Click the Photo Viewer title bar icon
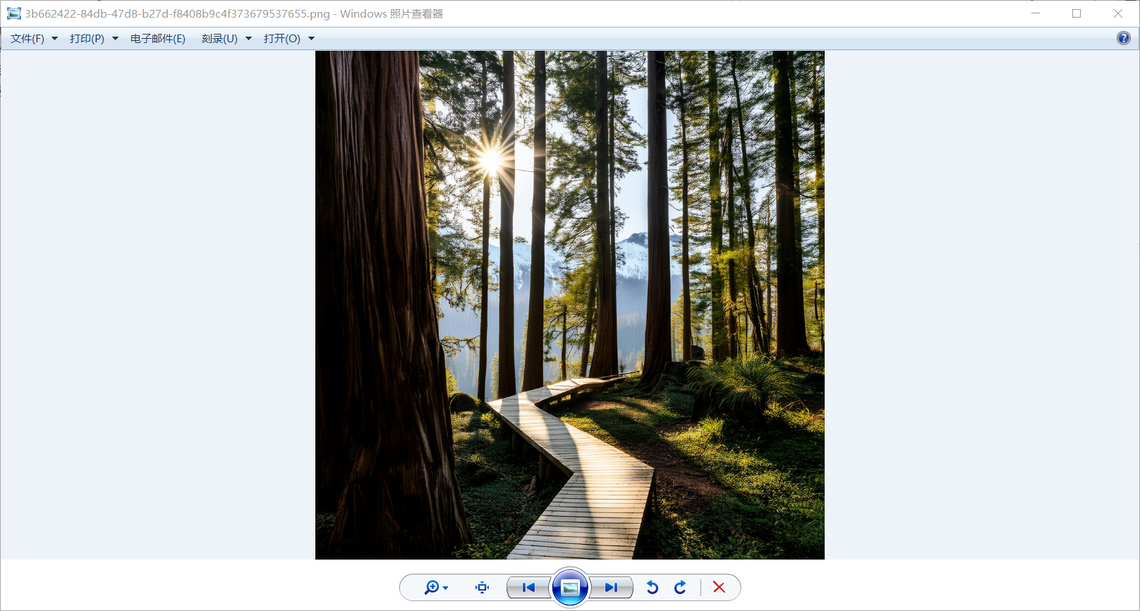Screen dimensions: 1140x611 (13, 13)
